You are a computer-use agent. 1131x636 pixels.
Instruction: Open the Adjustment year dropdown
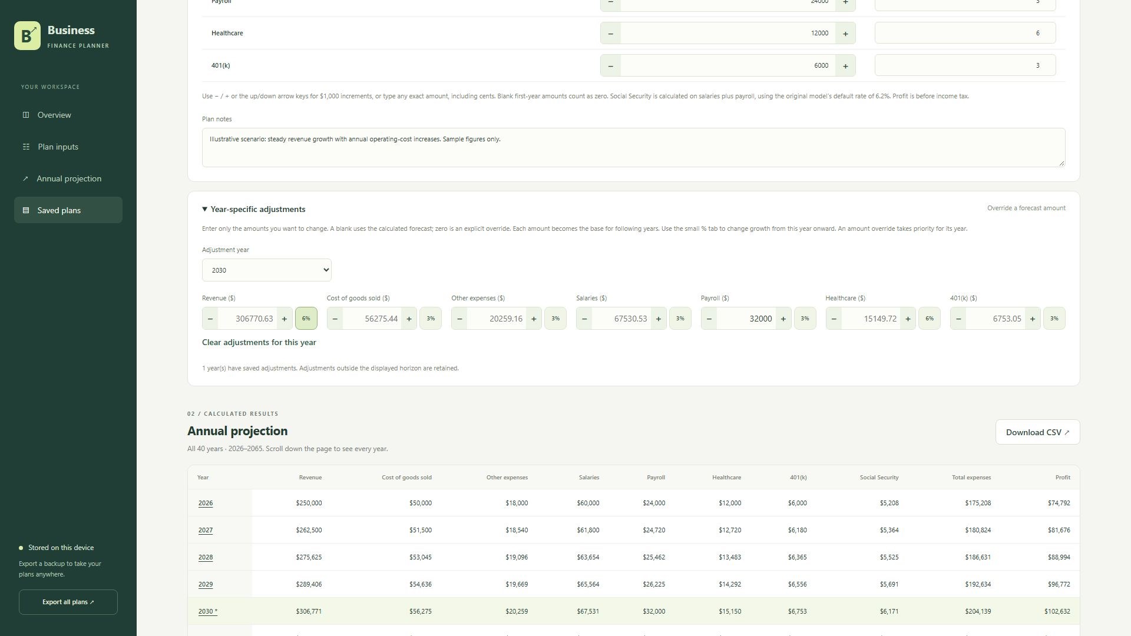point(267,270)
